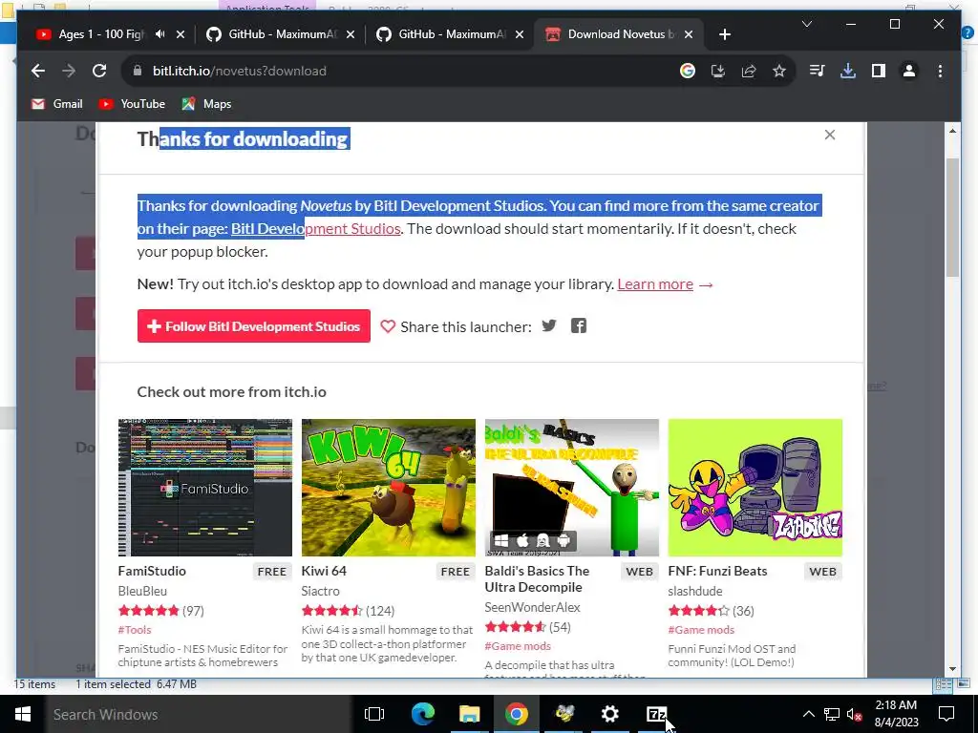Open the FamiStudio title link
Screen dimensions: 978x733
click(152, 571)
